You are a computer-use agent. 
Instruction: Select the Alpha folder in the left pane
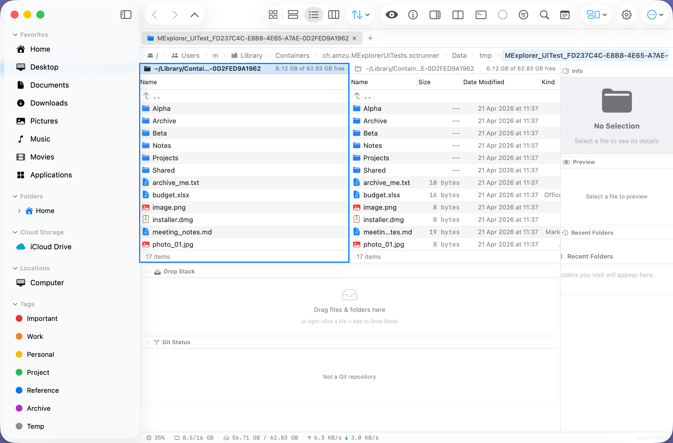[x=244, y=108]
